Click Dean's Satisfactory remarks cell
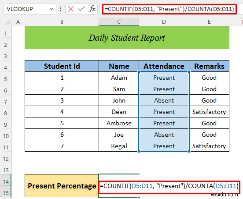 pyautogui.click(x=209, y=112)
